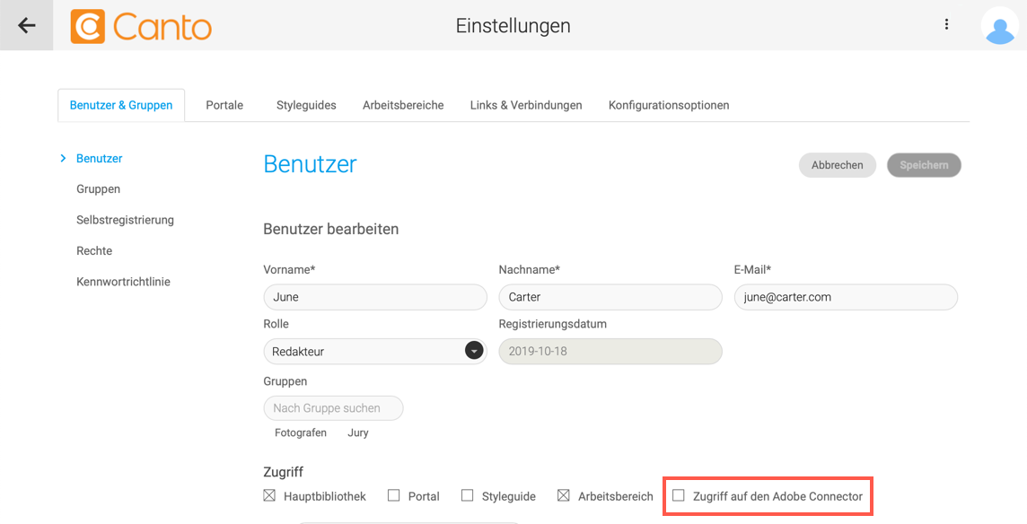Open the three-dot options menu
The height and width of the screenshot is (524, 1027).
coord(946,25)
